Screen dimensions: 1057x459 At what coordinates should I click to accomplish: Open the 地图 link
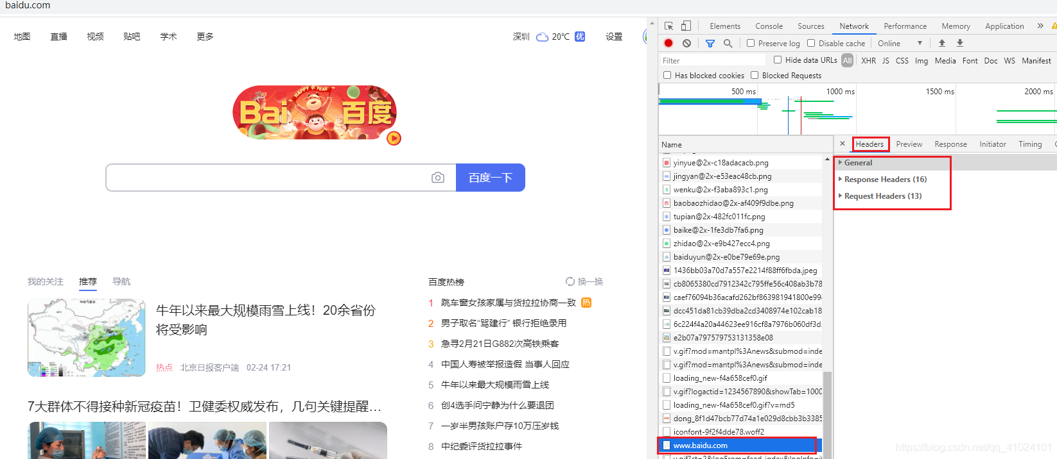click(x=22, y=37)
